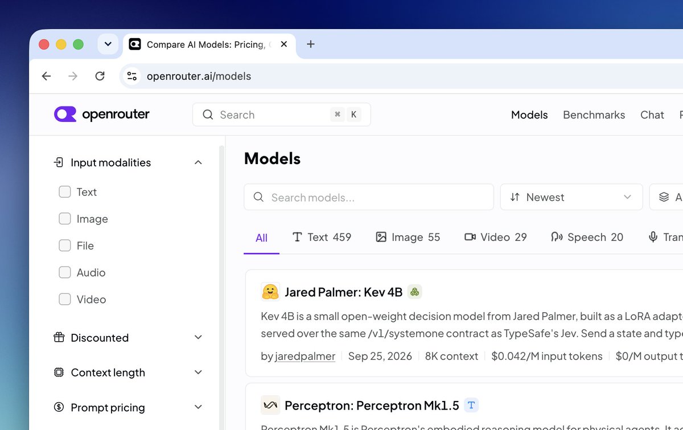Check the Text input modality

click(65, 192)
